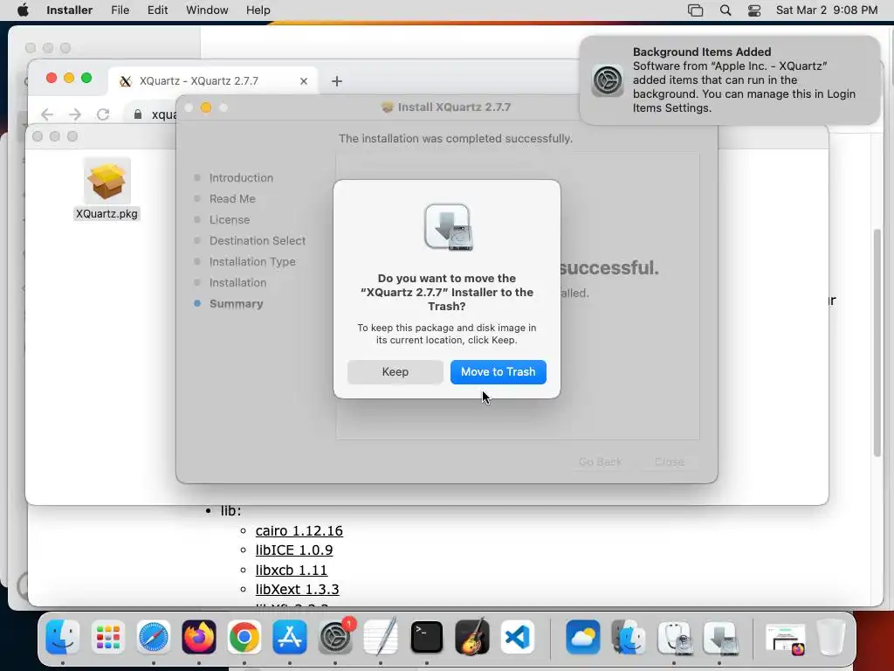Open the Apple menu
894x671 pixels.
tap(23, 10)
